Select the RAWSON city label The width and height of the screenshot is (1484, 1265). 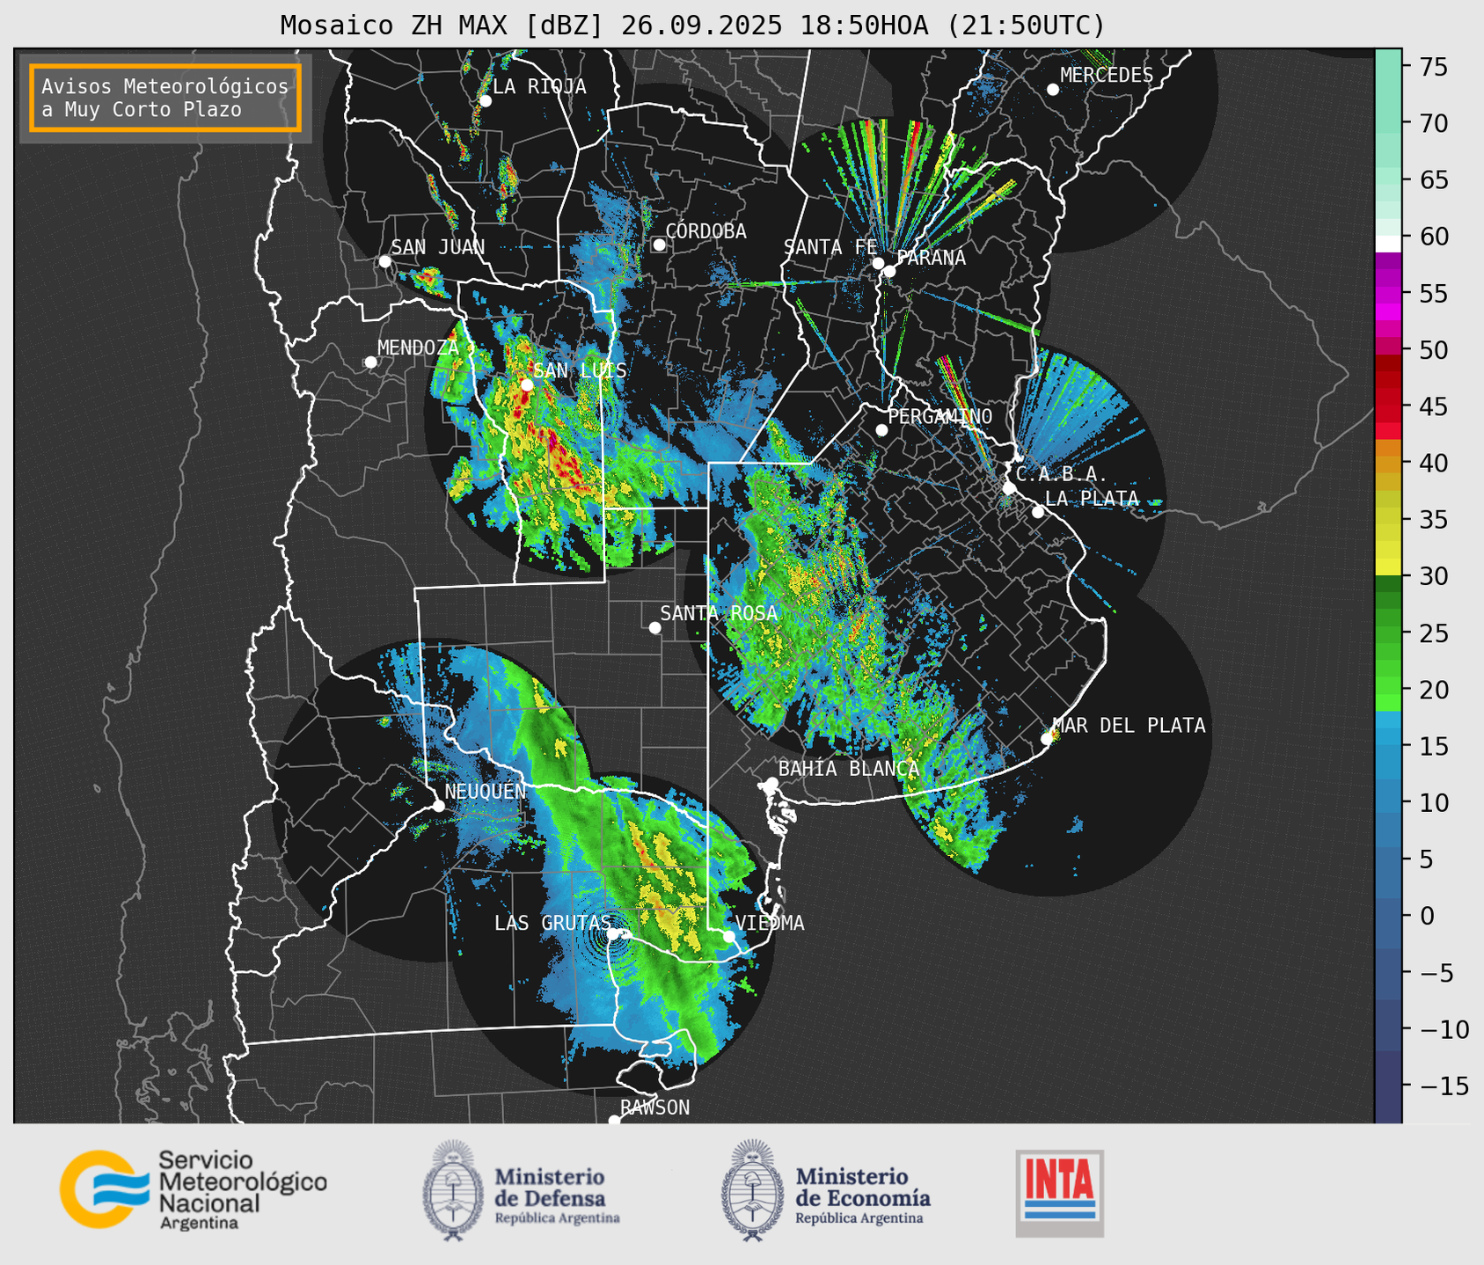tap(654, 1108)
